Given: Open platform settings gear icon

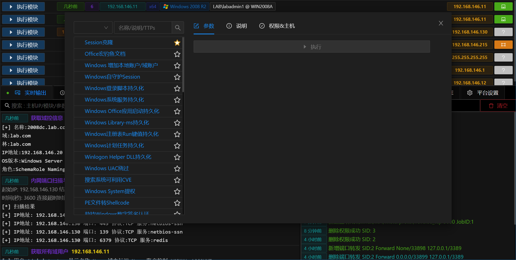Looking at the screenshot, I should pyautogui.click(x=470, y=93).
